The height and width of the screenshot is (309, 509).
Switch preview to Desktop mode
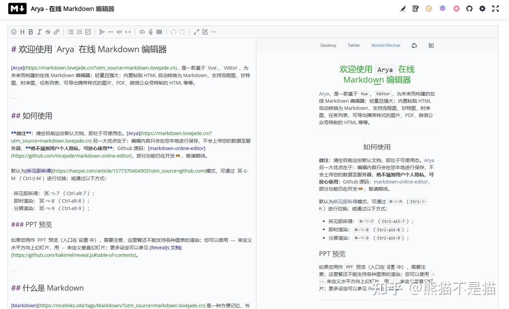coord(328,45)
